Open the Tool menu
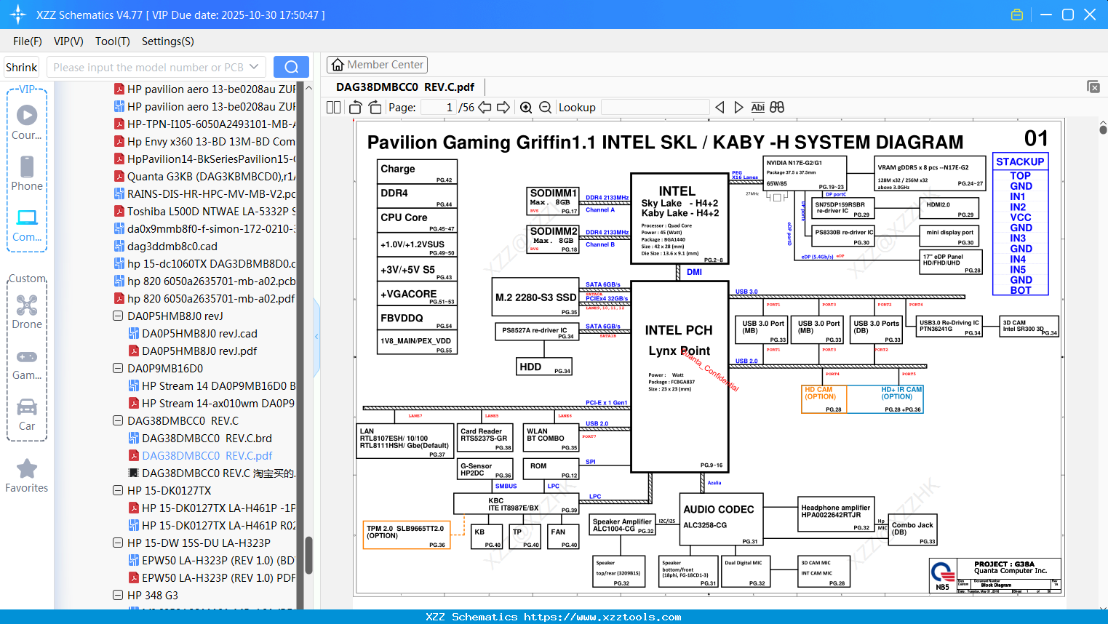The image size is (1108, 624). (x=113, y=41)
